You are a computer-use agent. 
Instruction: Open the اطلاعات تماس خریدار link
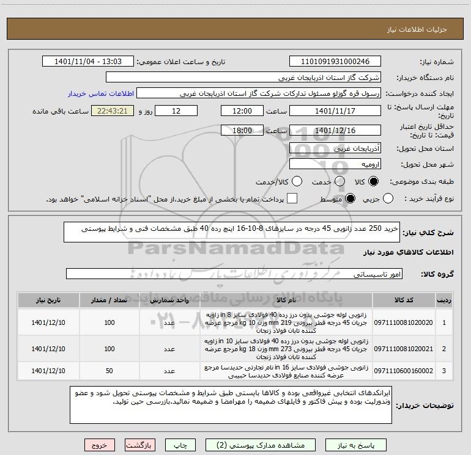pyautogui.click(x=101, y=93)
